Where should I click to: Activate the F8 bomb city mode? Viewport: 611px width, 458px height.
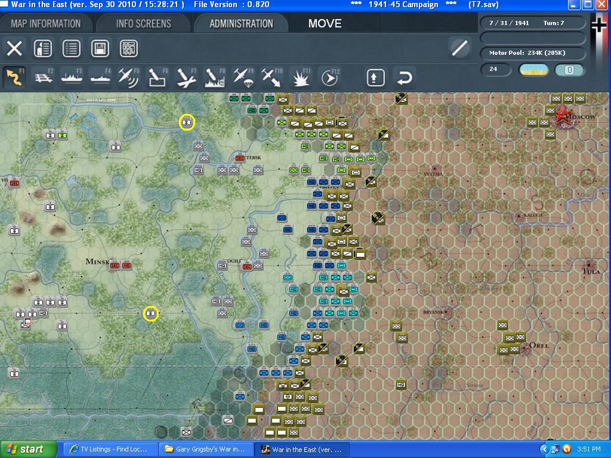point(215,77)
